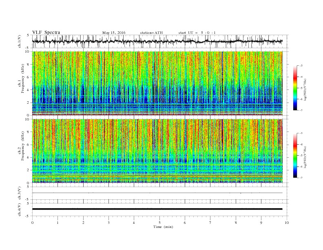Click the ch.1 spectrogram panel
Viewport: 323px width, 250px height.
[x=157, y=83]
